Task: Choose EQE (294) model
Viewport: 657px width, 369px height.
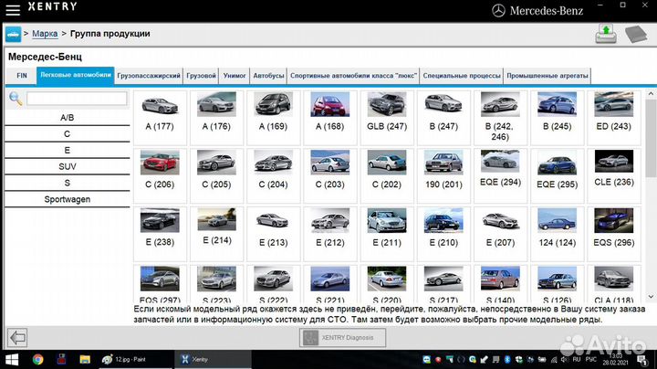Action: (500, 175)
